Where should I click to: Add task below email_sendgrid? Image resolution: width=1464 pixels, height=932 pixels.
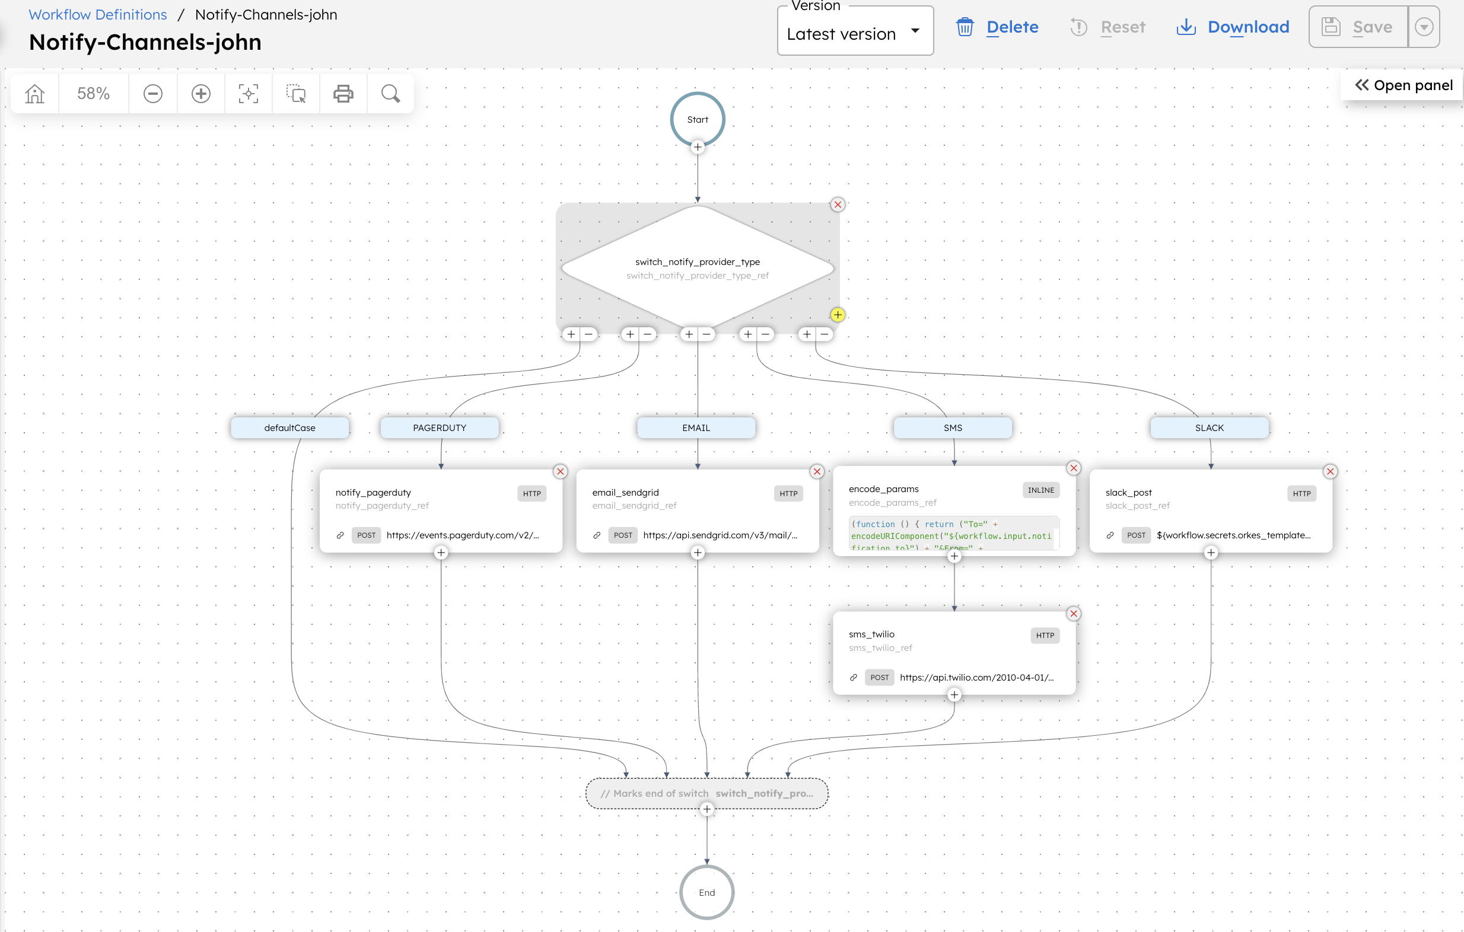tap(698, 553)
